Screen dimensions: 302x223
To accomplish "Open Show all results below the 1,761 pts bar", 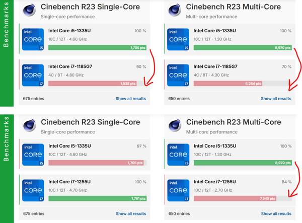I will (130, 214).
